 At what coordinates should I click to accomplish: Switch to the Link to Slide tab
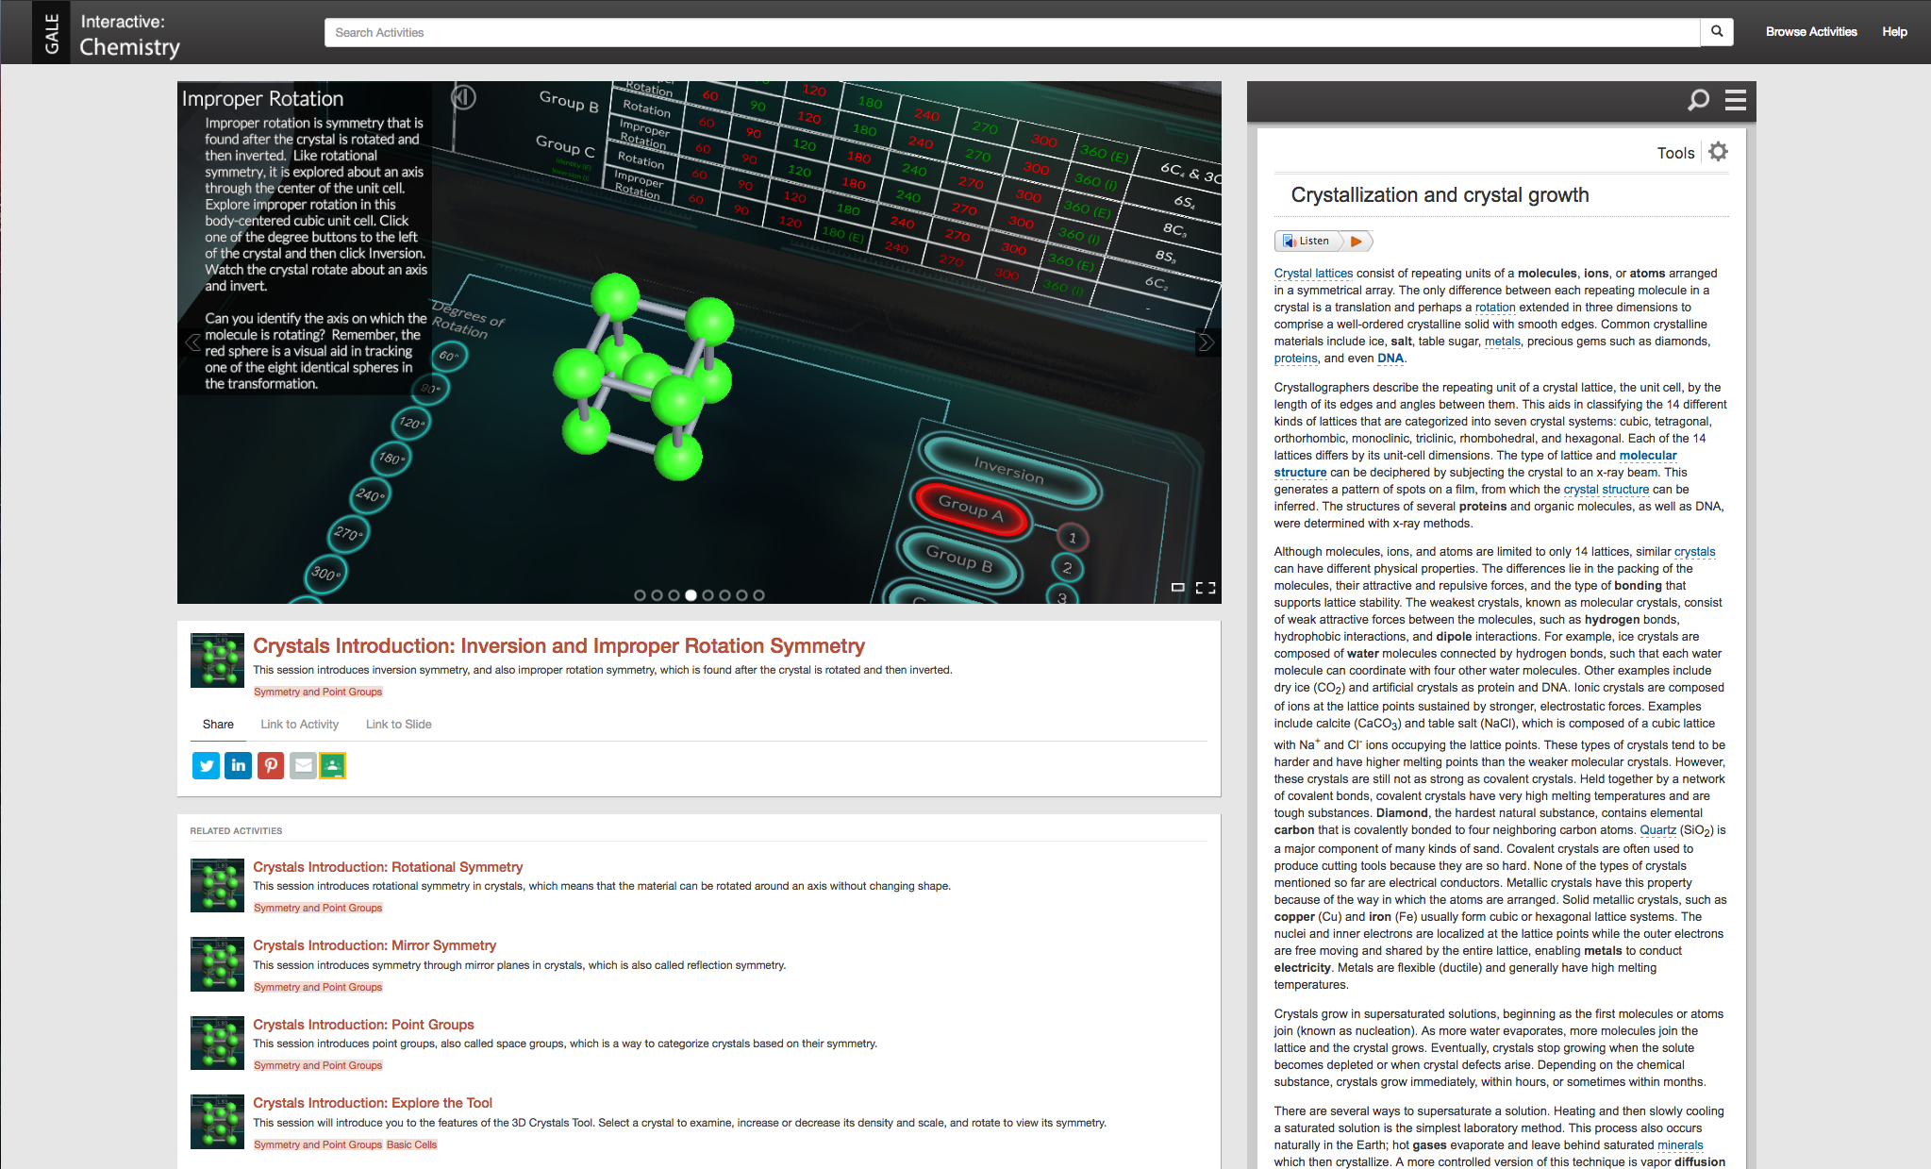(398, 724)
